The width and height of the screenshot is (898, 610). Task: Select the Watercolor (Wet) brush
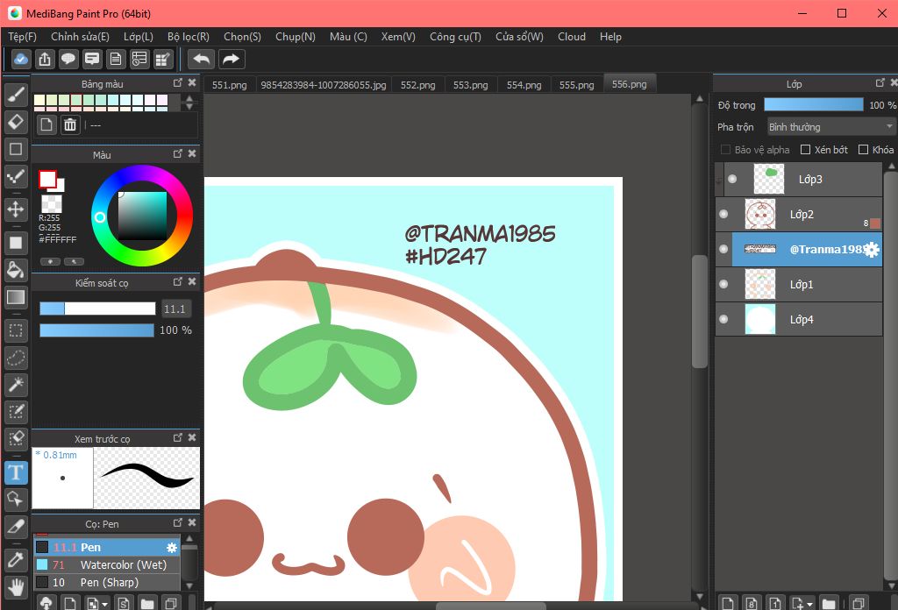click(122, 565)
